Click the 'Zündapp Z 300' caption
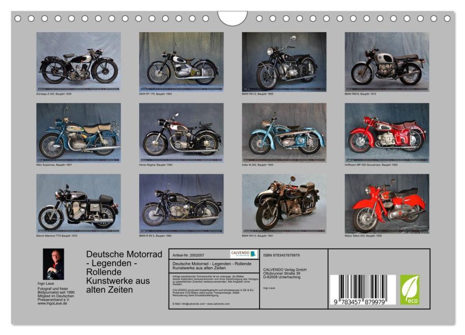The height and width of the screenshot is (335, 465). 54,94
